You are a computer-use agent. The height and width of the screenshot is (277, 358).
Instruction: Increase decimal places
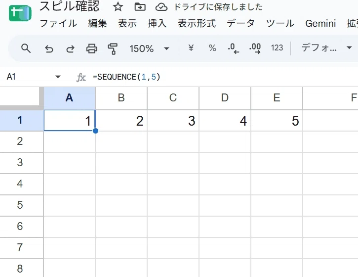click(255, 48)
